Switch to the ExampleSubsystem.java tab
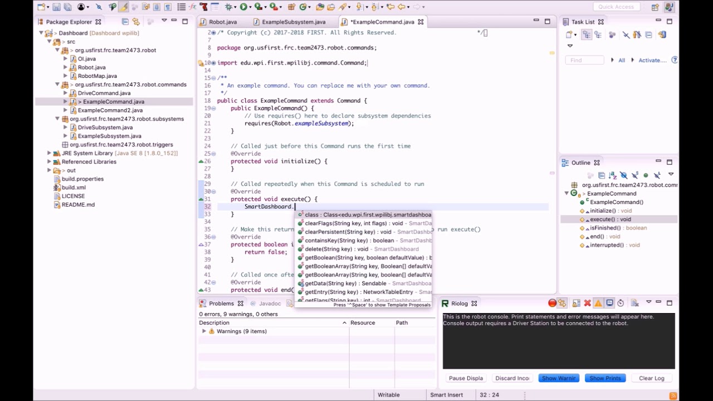This screenshot has height=401, width=713. click(x=294, y=22)
